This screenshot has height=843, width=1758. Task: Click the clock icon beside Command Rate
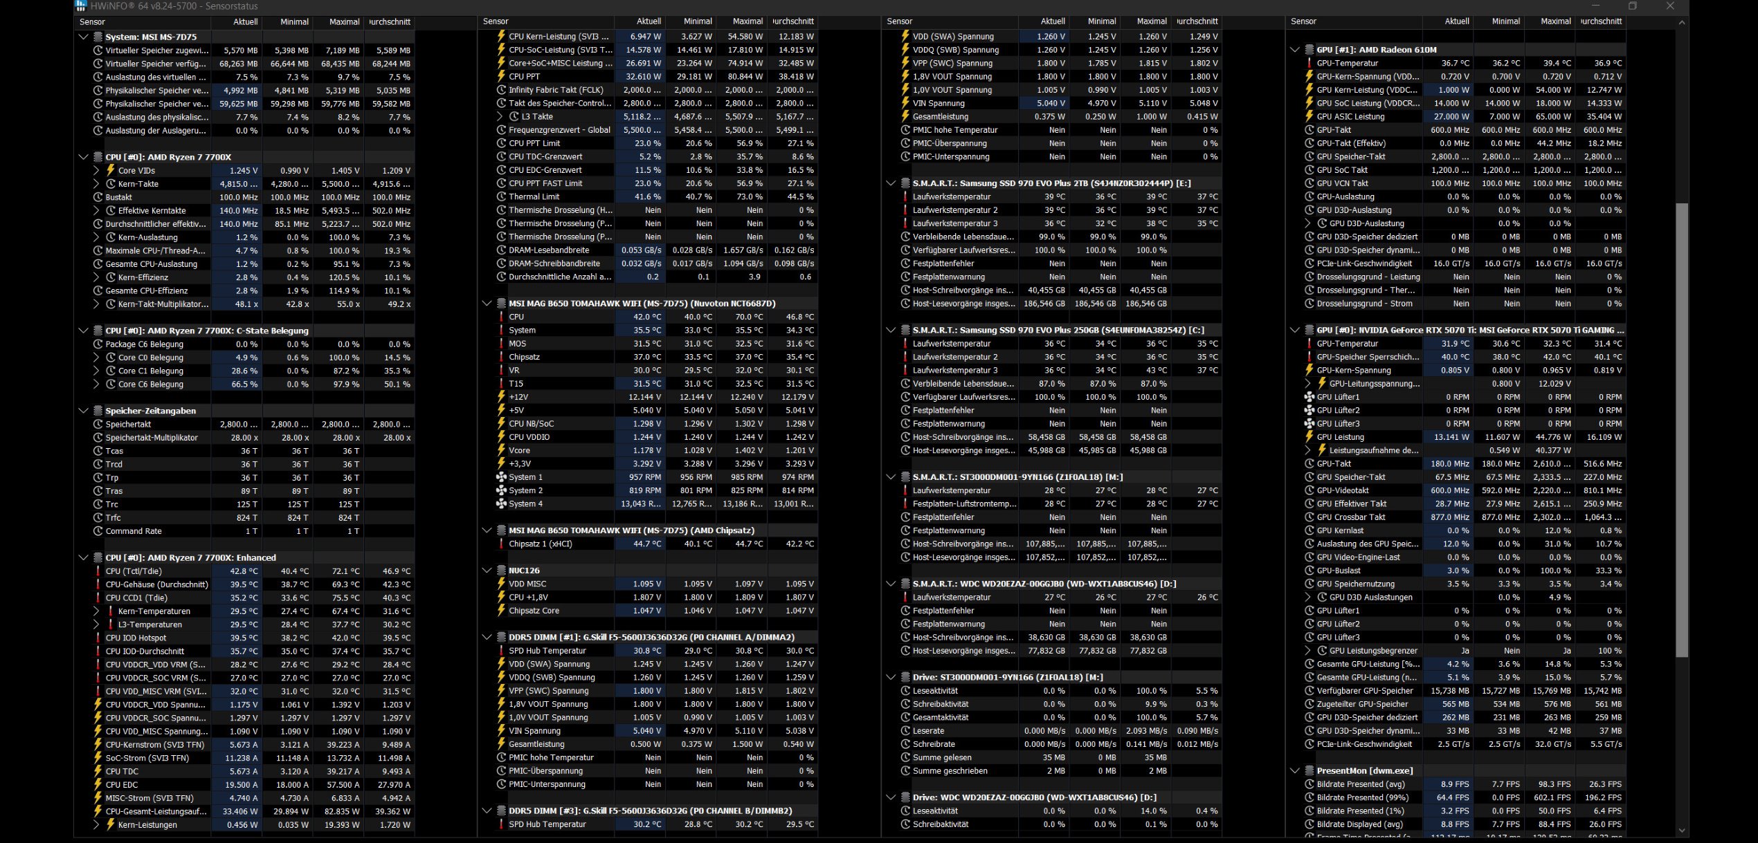point(98,531)
